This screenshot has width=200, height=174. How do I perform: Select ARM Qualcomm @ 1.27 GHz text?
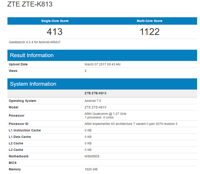(x=106, y=114)
